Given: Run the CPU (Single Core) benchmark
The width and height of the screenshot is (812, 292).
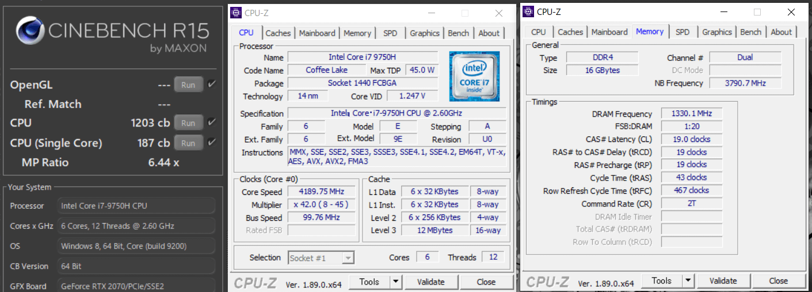Looking at the screenshot, I should point(188,143).
